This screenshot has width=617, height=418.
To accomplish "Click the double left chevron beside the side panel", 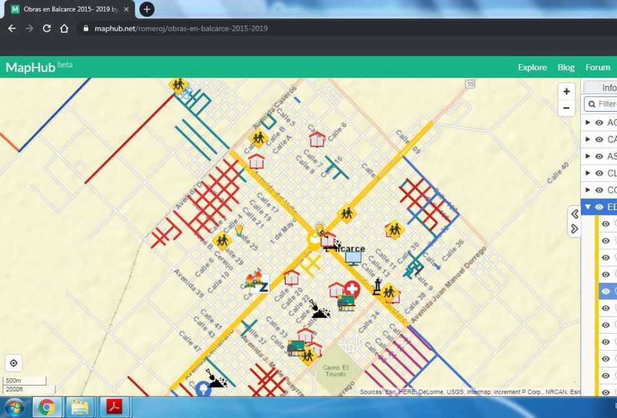I will pyautogui.click(x=575, y=214).
